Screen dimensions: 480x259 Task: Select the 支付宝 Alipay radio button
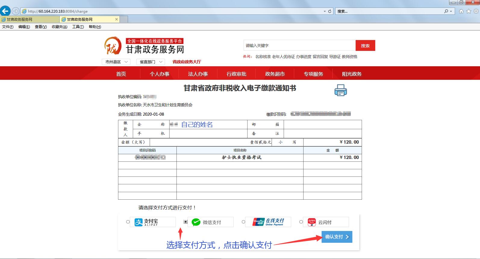click(x=128, y=222)
